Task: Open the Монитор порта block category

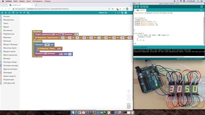Action: click(10, 48)
